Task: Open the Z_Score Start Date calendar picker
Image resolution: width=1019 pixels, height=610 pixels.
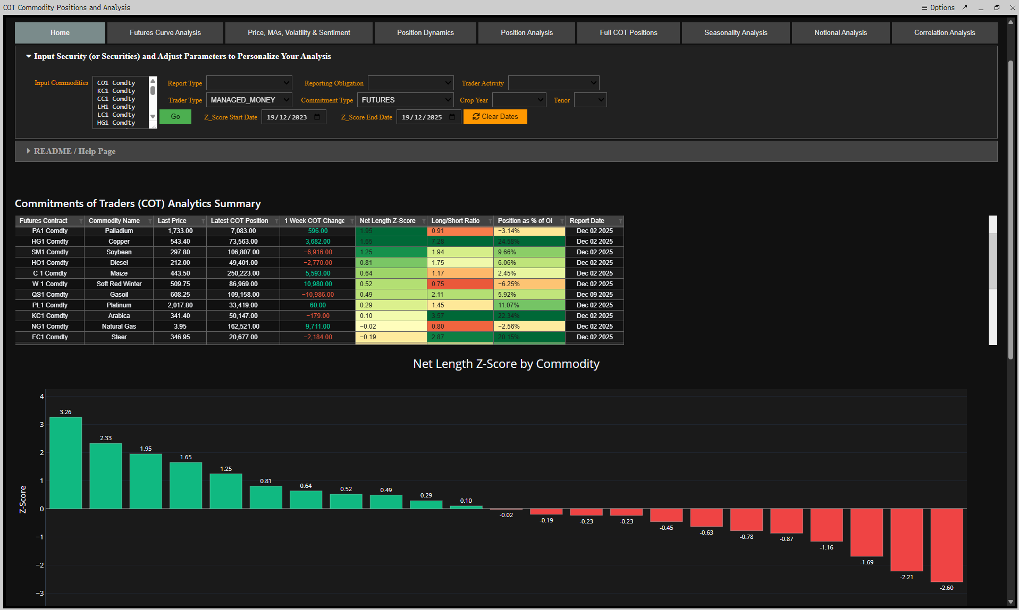Action: [x=317, y=117]
